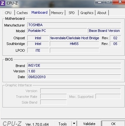The width and height of the screenshot is (125, 126).
Task: Click the maximize window button
Action: 108,2
